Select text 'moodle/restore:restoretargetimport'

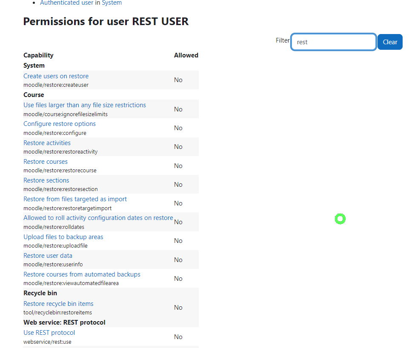[67, 208]
